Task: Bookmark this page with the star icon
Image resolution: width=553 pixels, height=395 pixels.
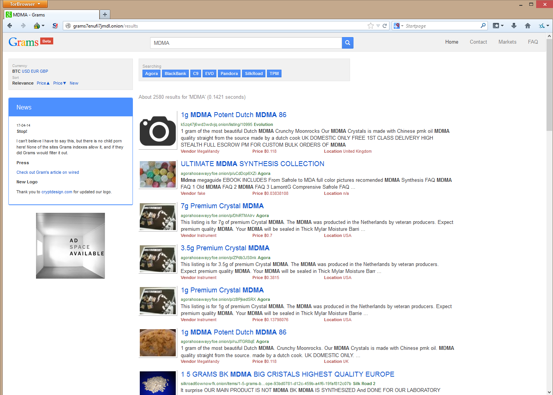Action: point(370,26)
